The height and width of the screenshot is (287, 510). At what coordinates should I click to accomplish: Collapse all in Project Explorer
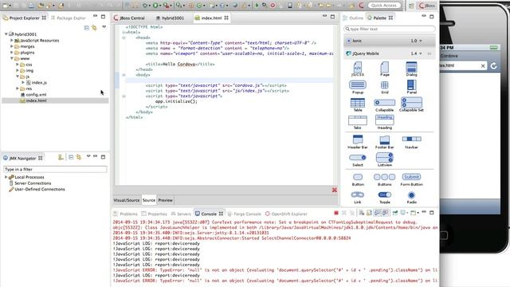pos(87,28)
